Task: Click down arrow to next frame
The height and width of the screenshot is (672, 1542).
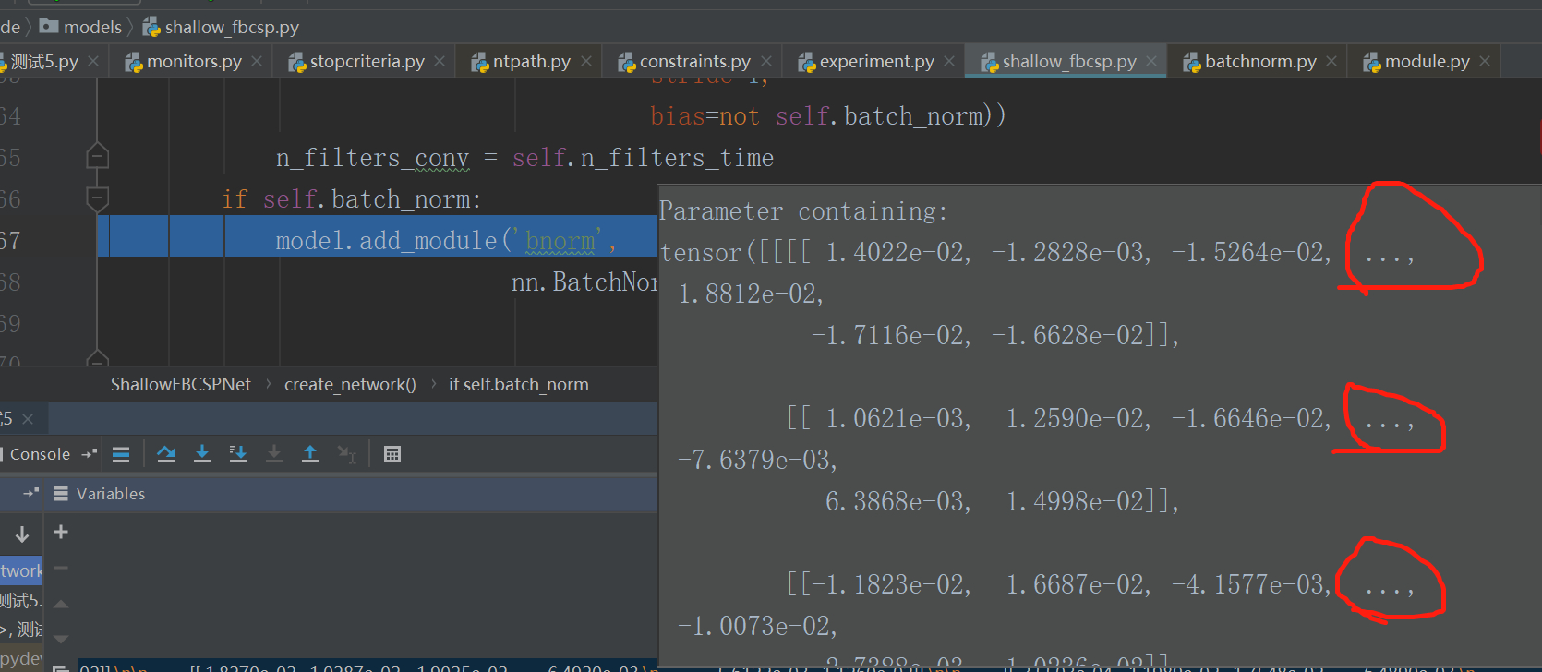Action: coord(22,534)
